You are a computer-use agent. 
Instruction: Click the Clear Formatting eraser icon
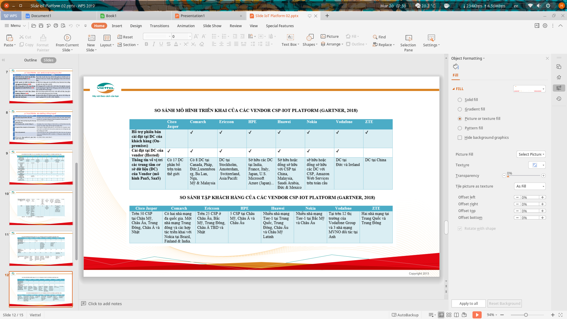(202, 44)
